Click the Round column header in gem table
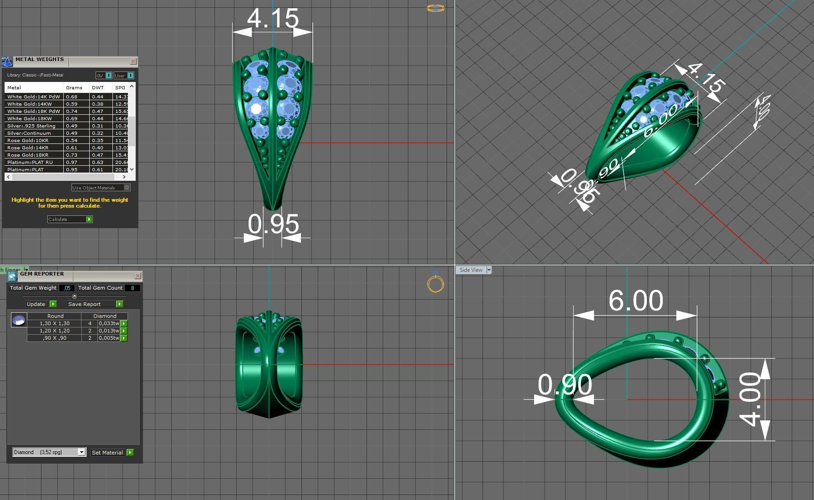 tap(55, 316)
